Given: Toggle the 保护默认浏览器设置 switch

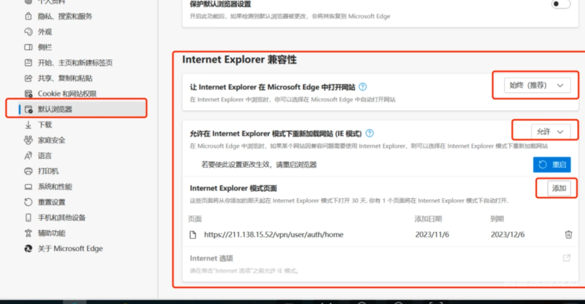Looking at the screenshot, I should (560, 4).
